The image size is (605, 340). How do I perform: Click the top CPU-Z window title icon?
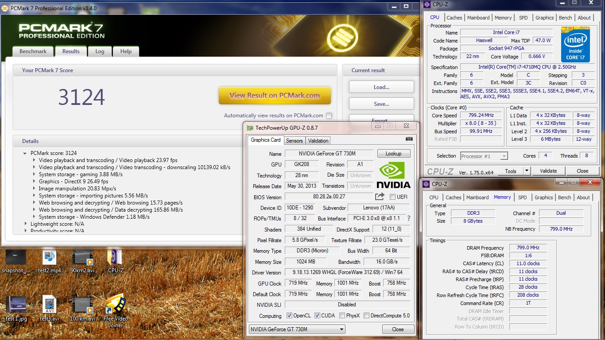tap(427, 4)
